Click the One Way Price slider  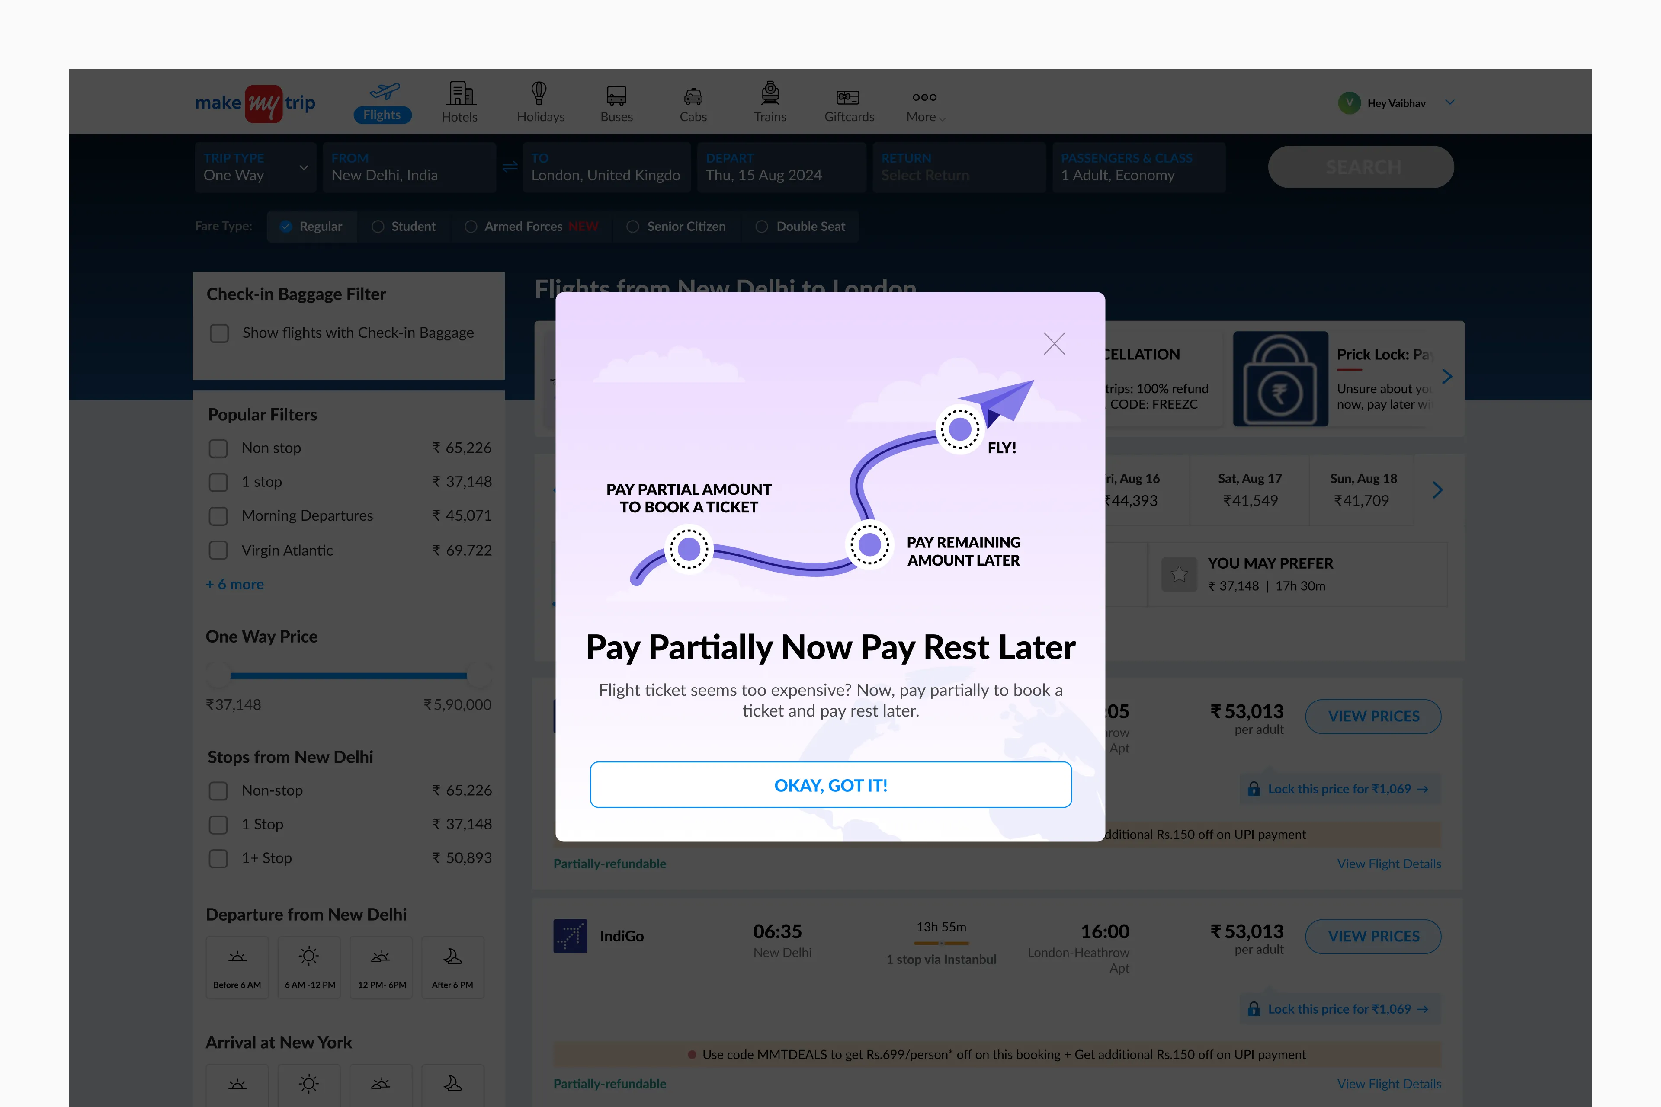pyautogui.click(x=348, y=675)
